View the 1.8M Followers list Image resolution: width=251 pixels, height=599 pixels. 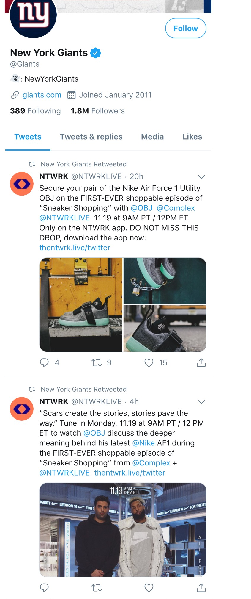coord(98,111)
